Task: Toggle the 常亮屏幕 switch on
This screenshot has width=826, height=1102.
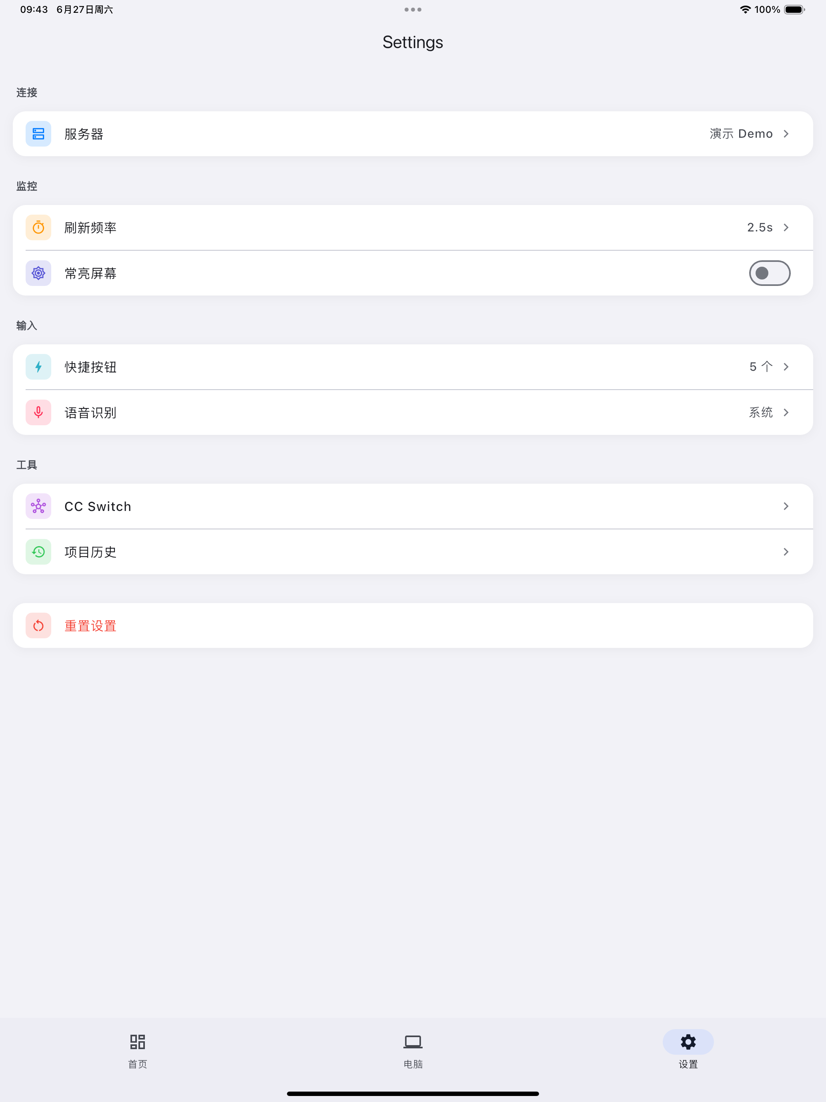Action: coord(769,273)
